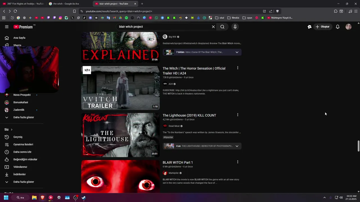Click the Oluştur create button

pyautogui.click(x=322, y=27)
